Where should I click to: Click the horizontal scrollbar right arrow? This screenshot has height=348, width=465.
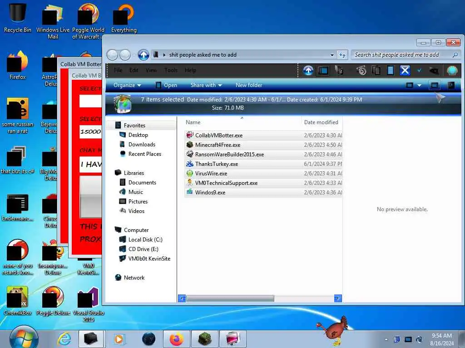click(x=338, y=298)
